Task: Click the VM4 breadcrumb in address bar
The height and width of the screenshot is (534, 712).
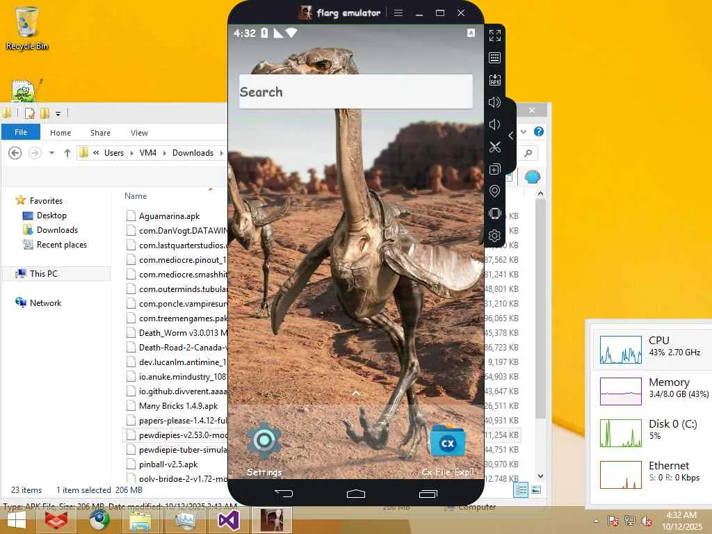Action: [x=148, y=153]
